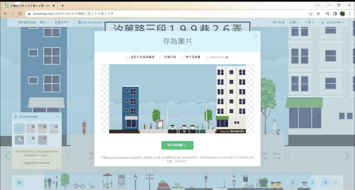Select the 汐萬路三段 browser tab

[x=30, y=6]
